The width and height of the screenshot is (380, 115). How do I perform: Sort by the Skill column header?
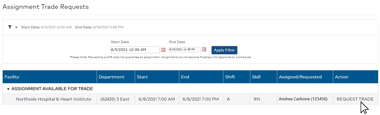[256, 77]
